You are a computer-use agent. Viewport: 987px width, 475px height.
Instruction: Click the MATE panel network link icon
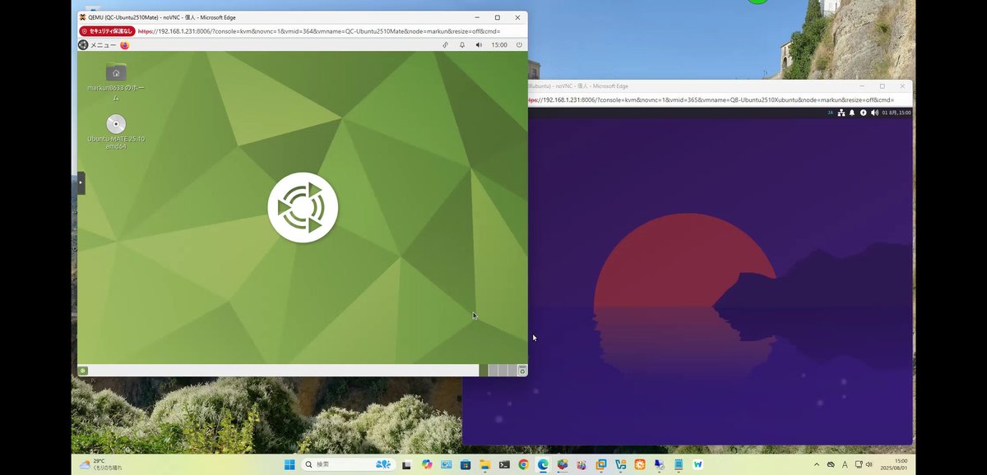click(445, 45)
